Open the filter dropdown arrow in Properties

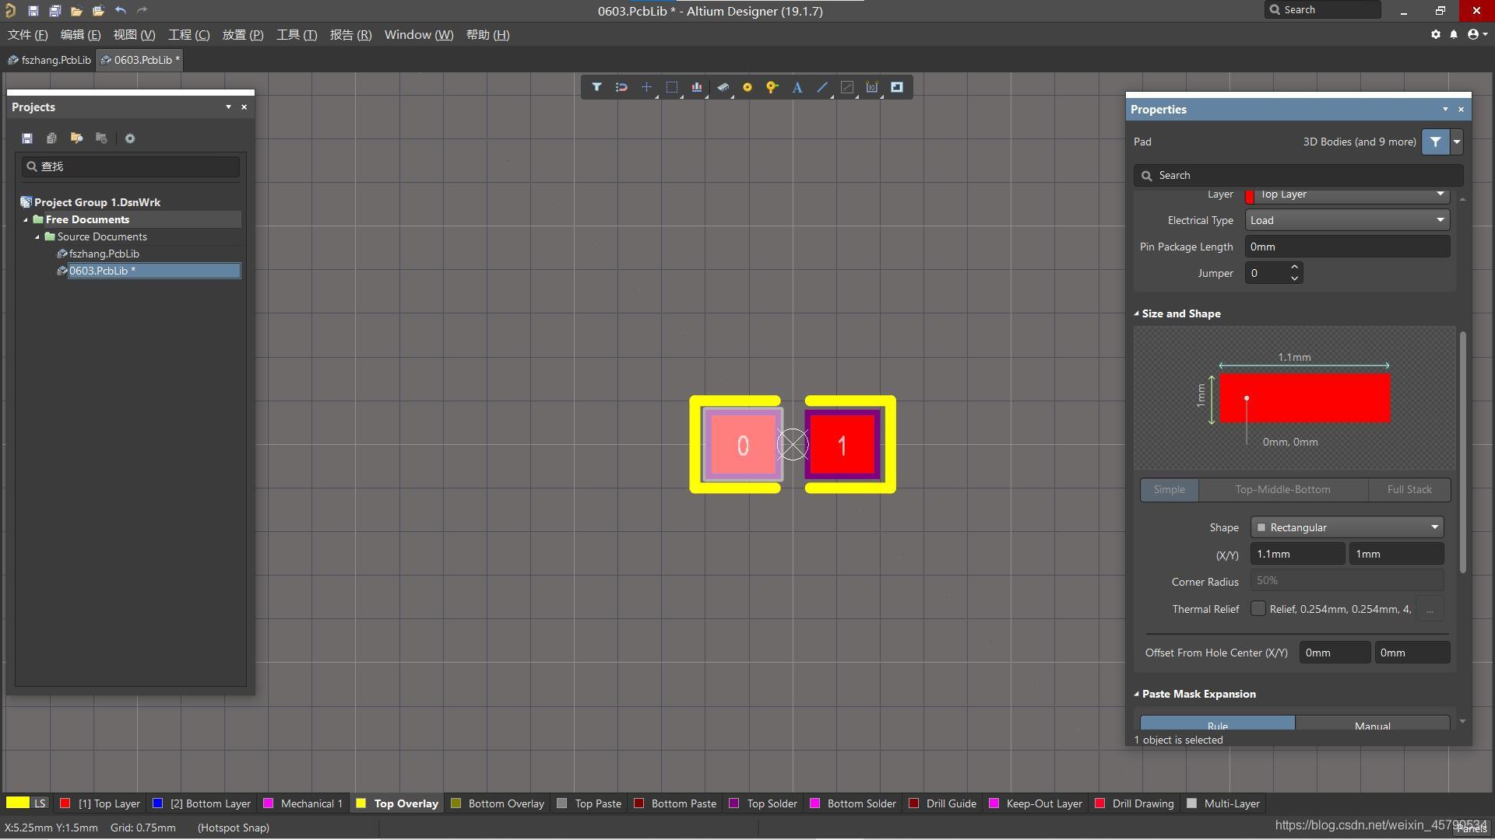coord(1456,142)
